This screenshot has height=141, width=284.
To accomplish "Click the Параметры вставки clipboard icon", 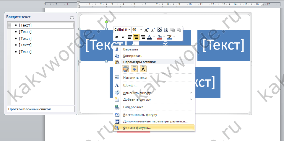I will [x=117, y=62].
